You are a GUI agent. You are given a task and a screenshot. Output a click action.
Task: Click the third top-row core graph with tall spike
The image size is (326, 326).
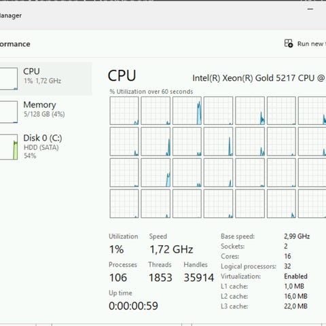click(x=187, y=111)
